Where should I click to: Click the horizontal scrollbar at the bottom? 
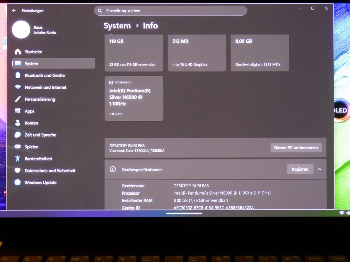tap(184, 213)
